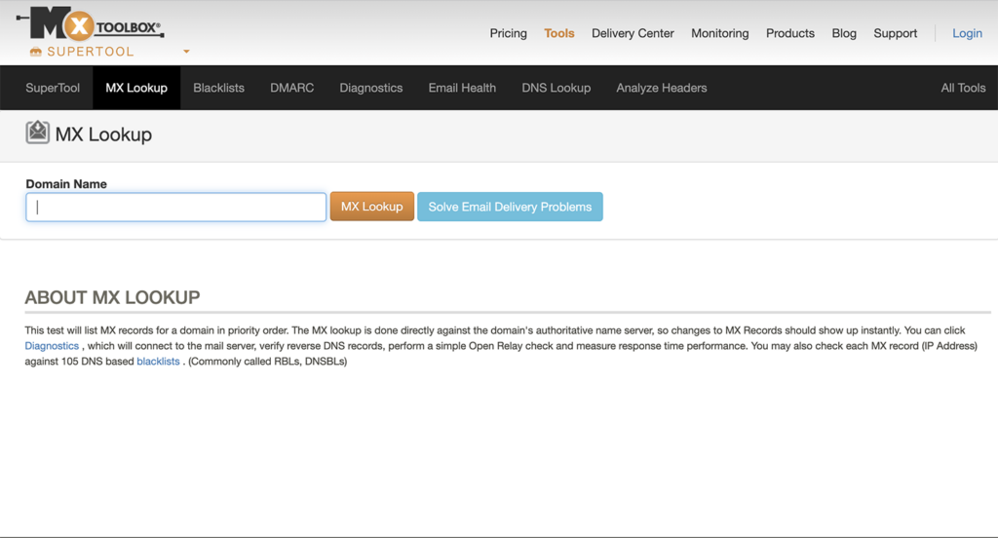Click the Domain Name label
The image size is (998, 538).
[66, 184]
